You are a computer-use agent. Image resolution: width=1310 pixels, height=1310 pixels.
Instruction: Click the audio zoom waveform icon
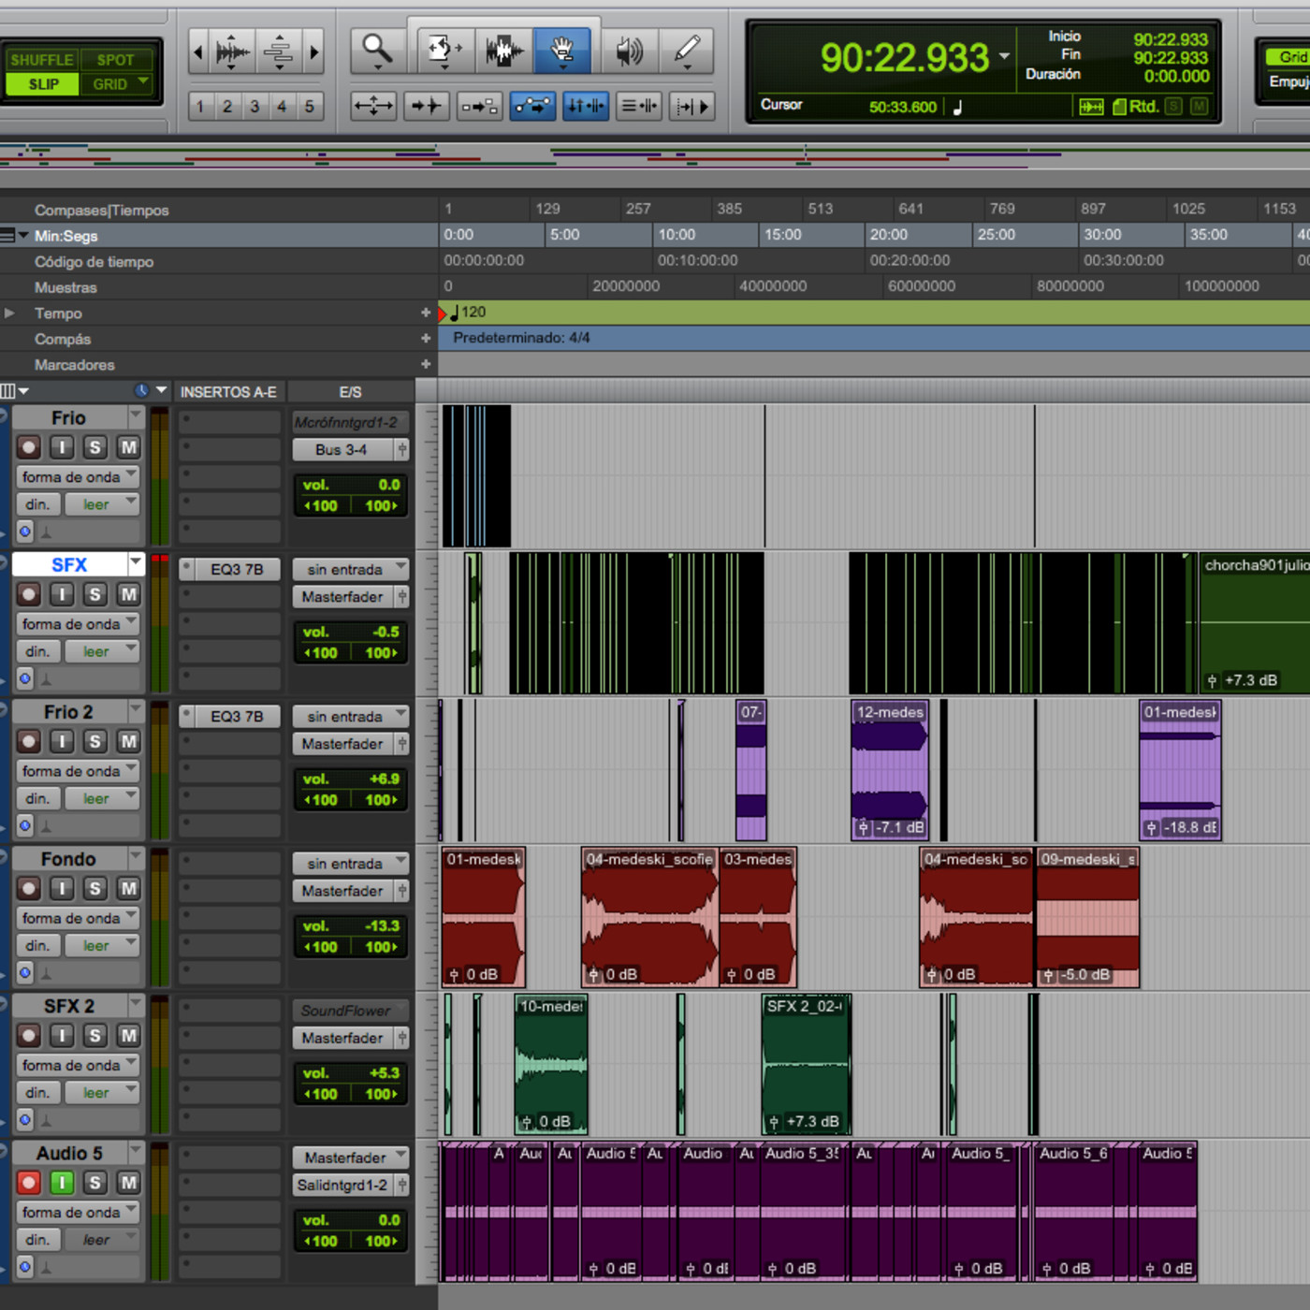(231, 51)
